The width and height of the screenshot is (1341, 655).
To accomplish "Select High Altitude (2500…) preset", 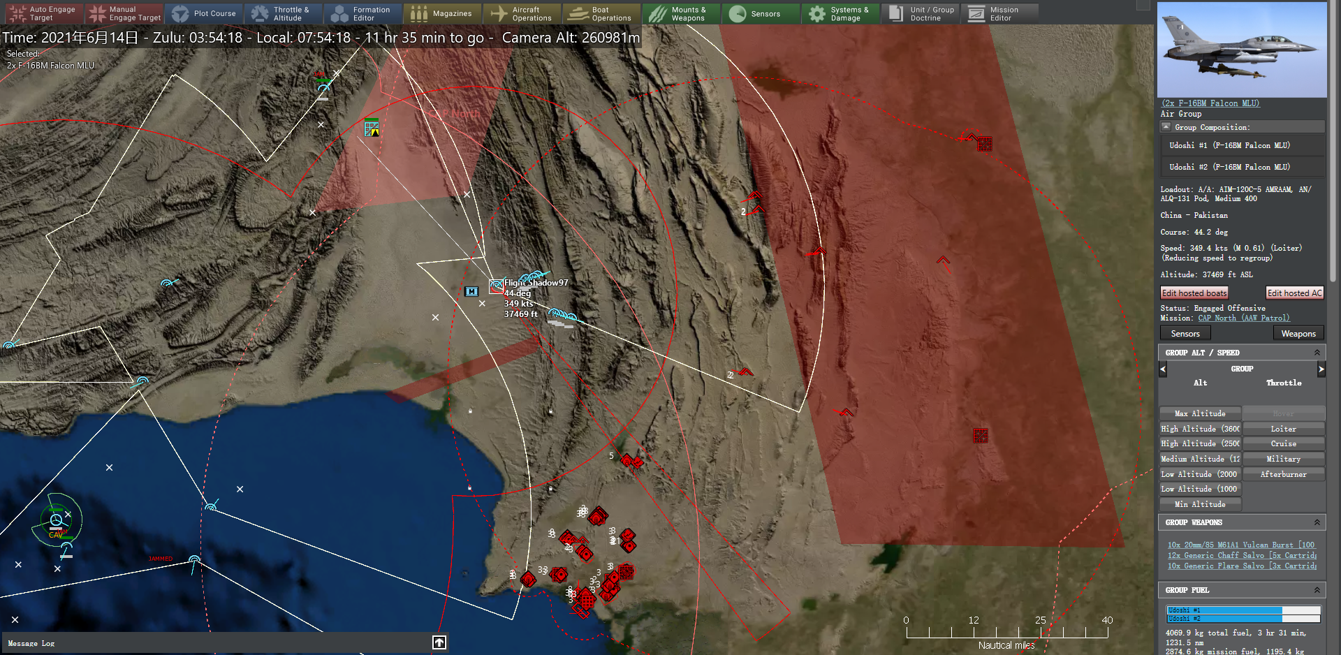I will point(1200,443).
